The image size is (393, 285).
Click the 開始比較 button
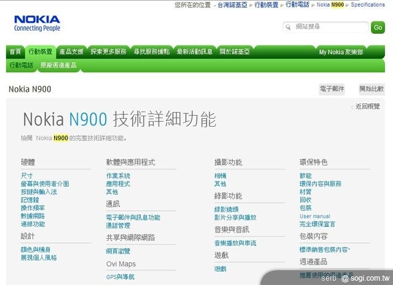pos(372,89)
